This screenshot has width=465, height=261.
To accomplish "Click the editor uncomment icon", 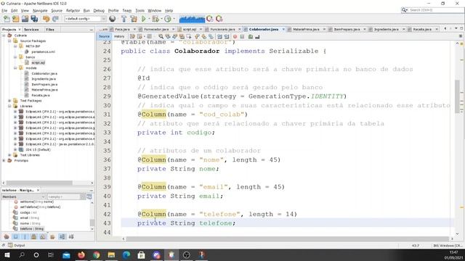I will (x=257, y=37).
